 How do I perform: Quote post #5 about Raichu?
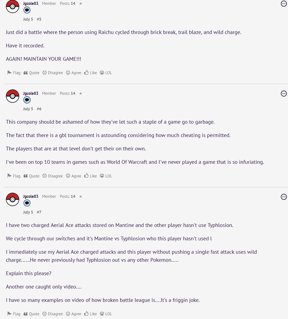(x=32, y=73)
